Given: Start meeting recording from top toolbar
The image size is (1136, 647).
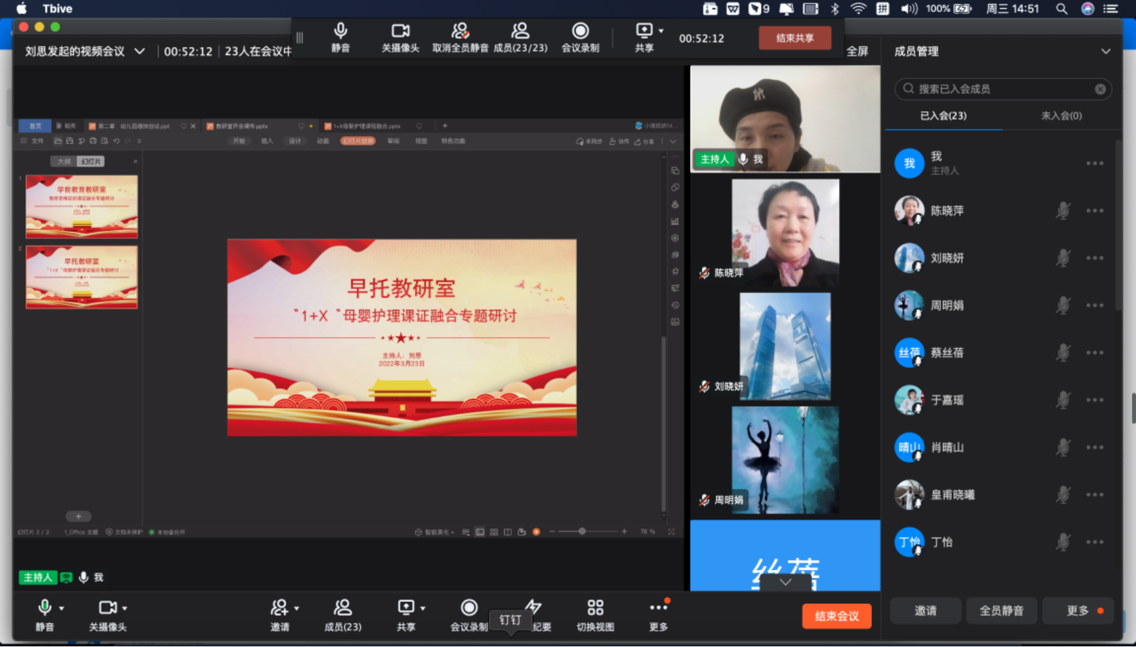Looking at the screenshot, I should tap(580, 38).
